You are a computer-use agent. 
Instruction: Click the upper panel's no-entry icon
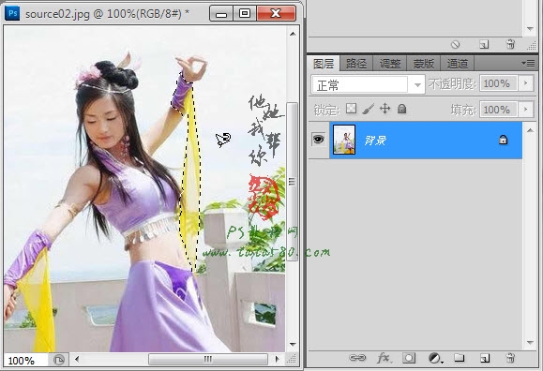point(456,44)
